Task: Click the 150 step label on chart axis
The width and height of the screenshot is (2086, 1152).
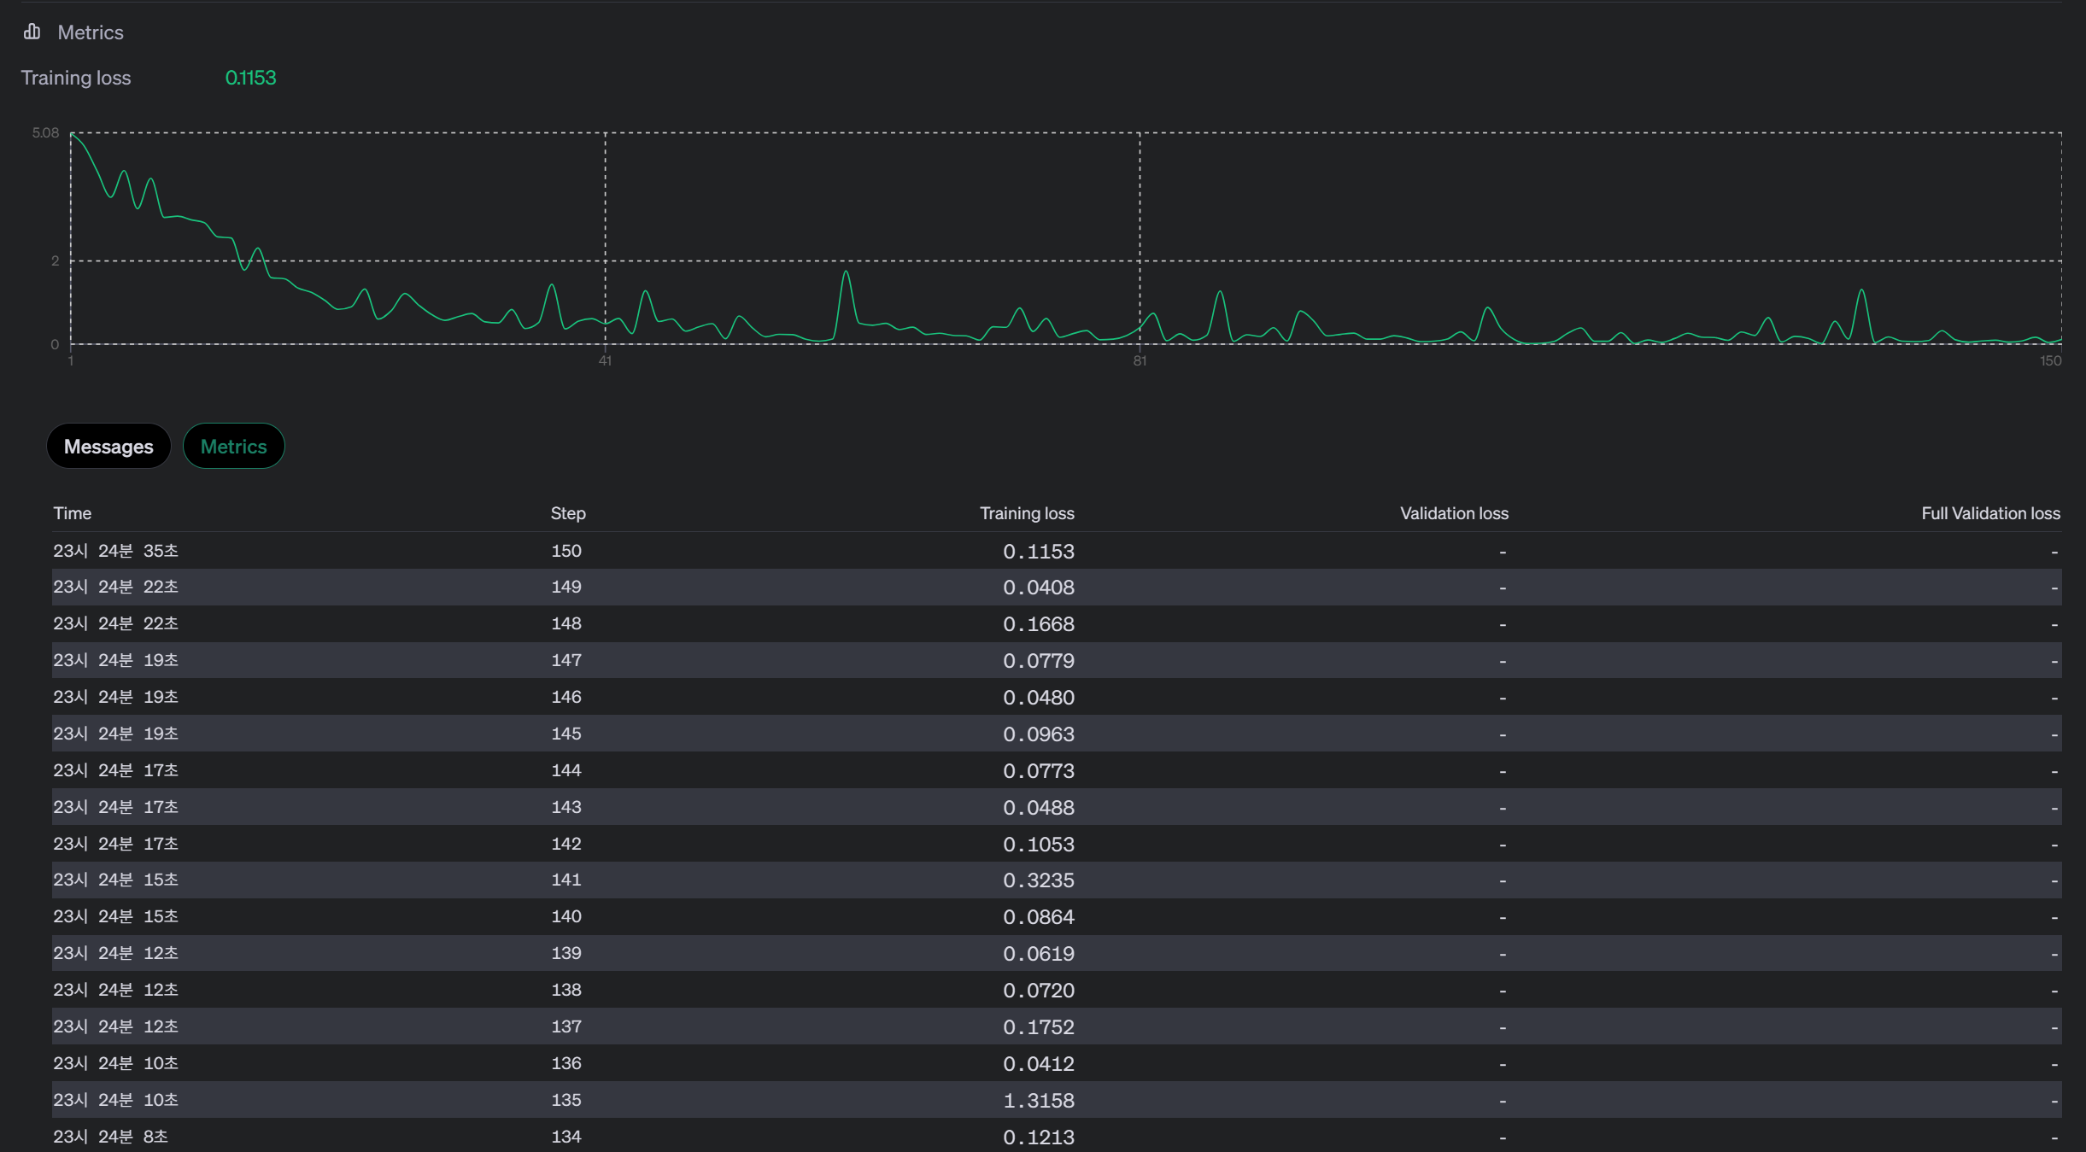Action: point(2050,361)
